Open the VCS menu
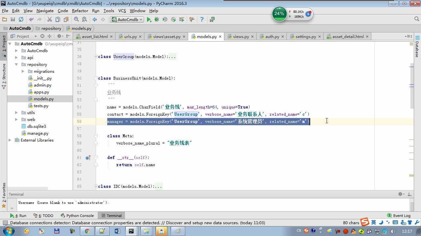Viewport: 421px width, 236px height. click(x=122, y=11)
